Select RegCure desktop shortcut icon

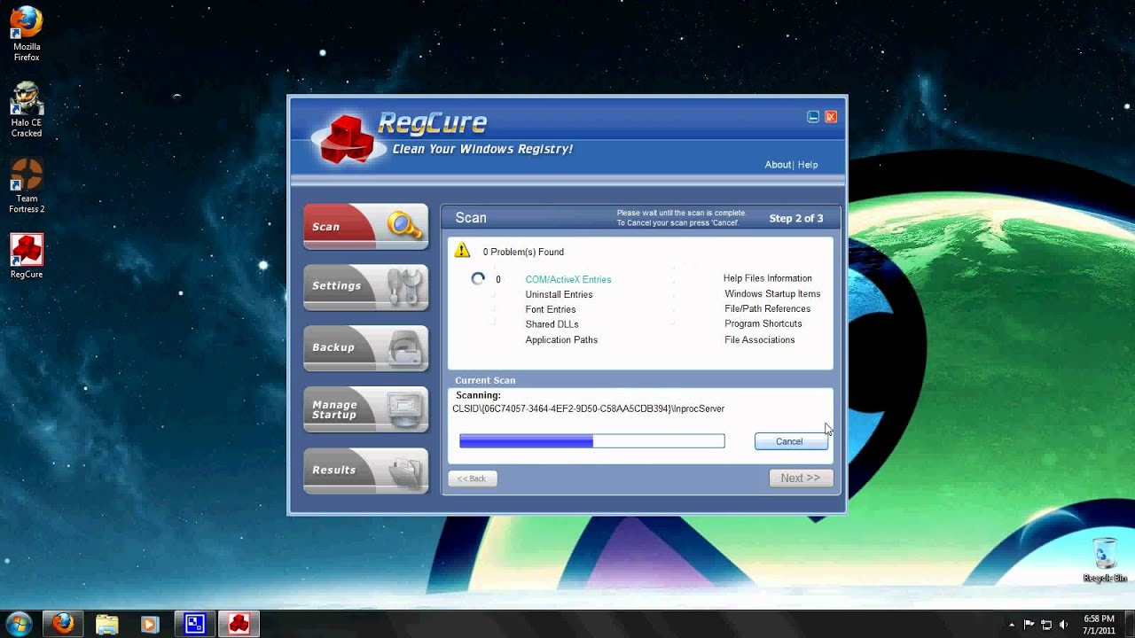click(x=27, y=257)
